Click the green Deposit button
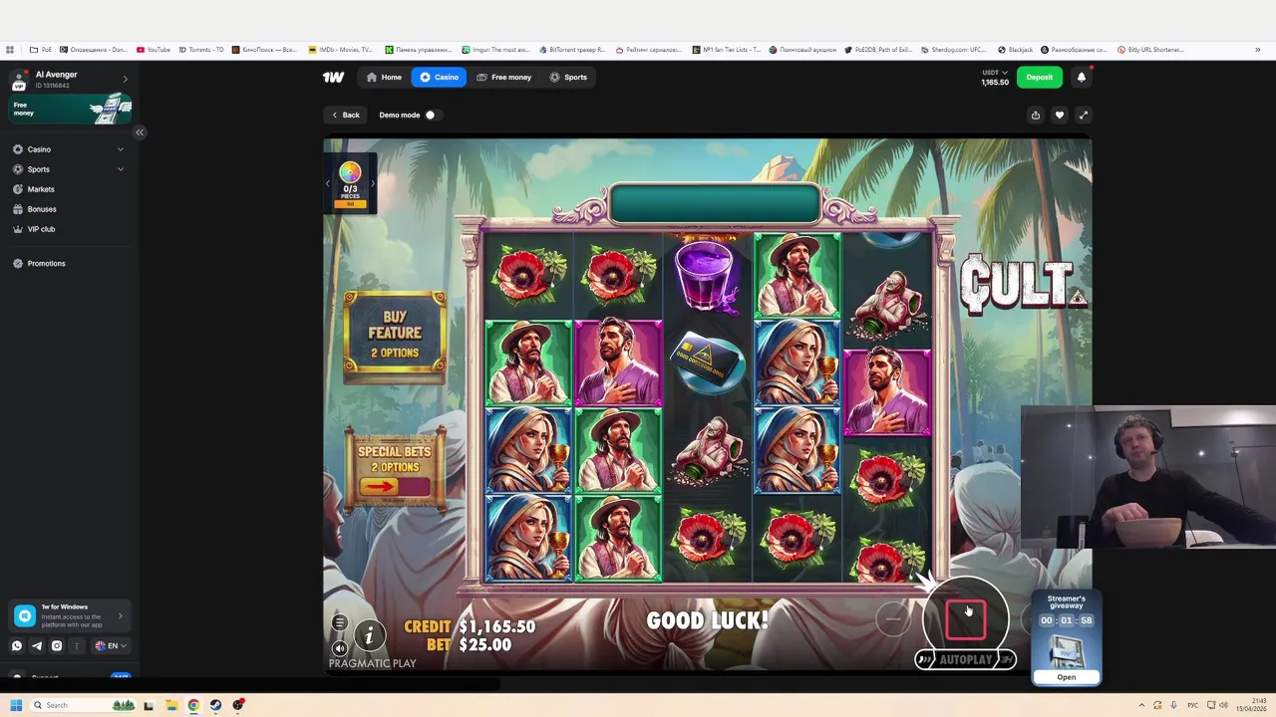The height and width of the screenshot is (717, 1276). tap(1040, 77)
